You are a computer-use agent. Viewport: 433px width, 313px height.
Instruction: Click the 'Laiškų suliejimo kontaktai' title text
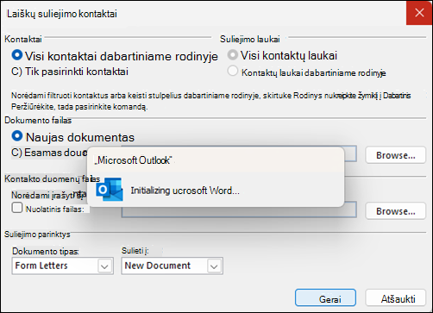point(62,14)
